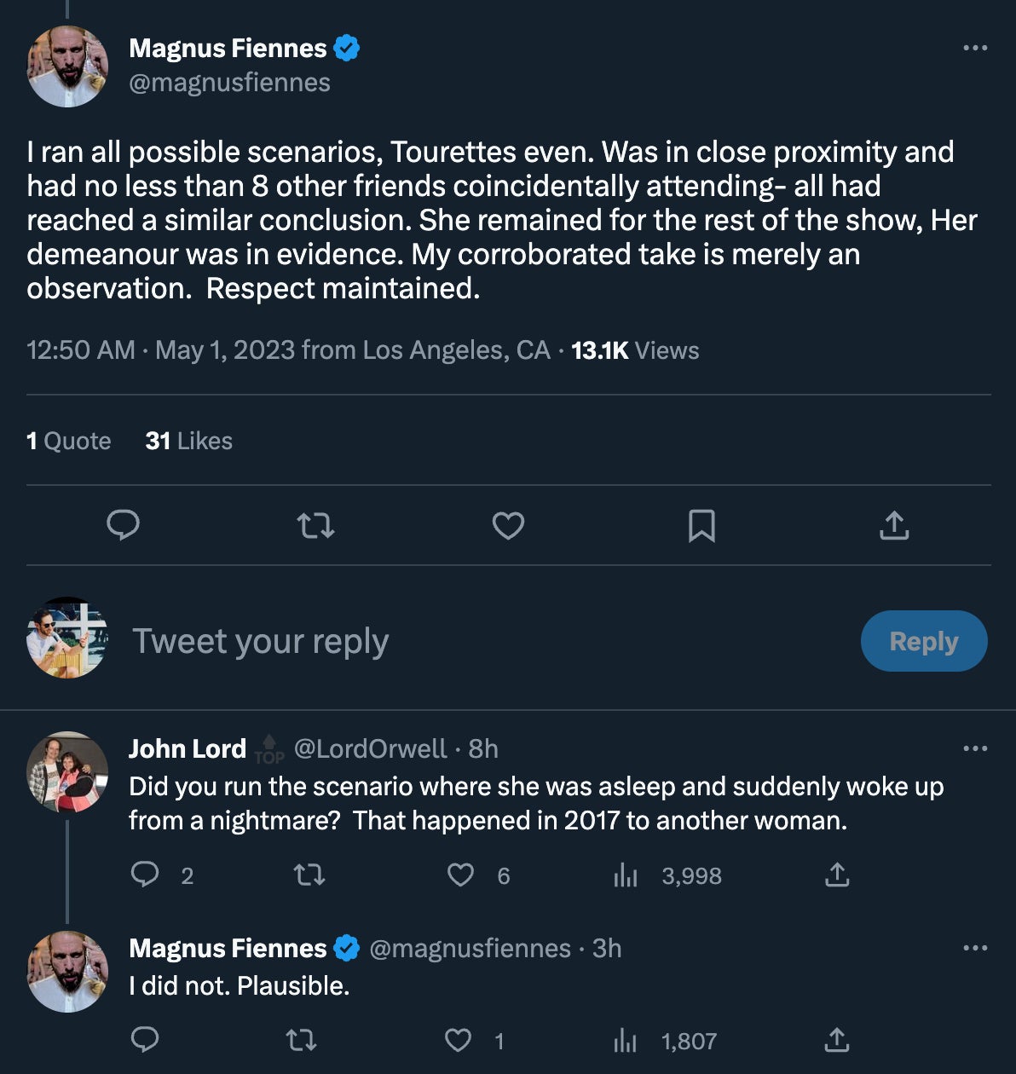Open John Lord's profile picture
The image size is (1016, 1074).
point(68,771)
